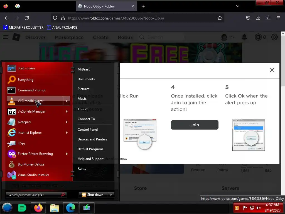This screenshot has width=285, height=214.
Task: Click the Shut down button
Action: pyautogui.click(x=93, y=195)
